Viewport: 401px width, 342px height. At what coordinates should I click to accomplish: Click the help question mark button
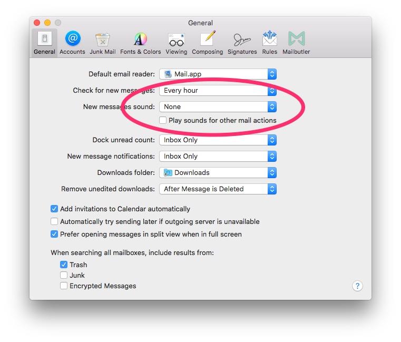pyautogui.click(x=357, y=286)
